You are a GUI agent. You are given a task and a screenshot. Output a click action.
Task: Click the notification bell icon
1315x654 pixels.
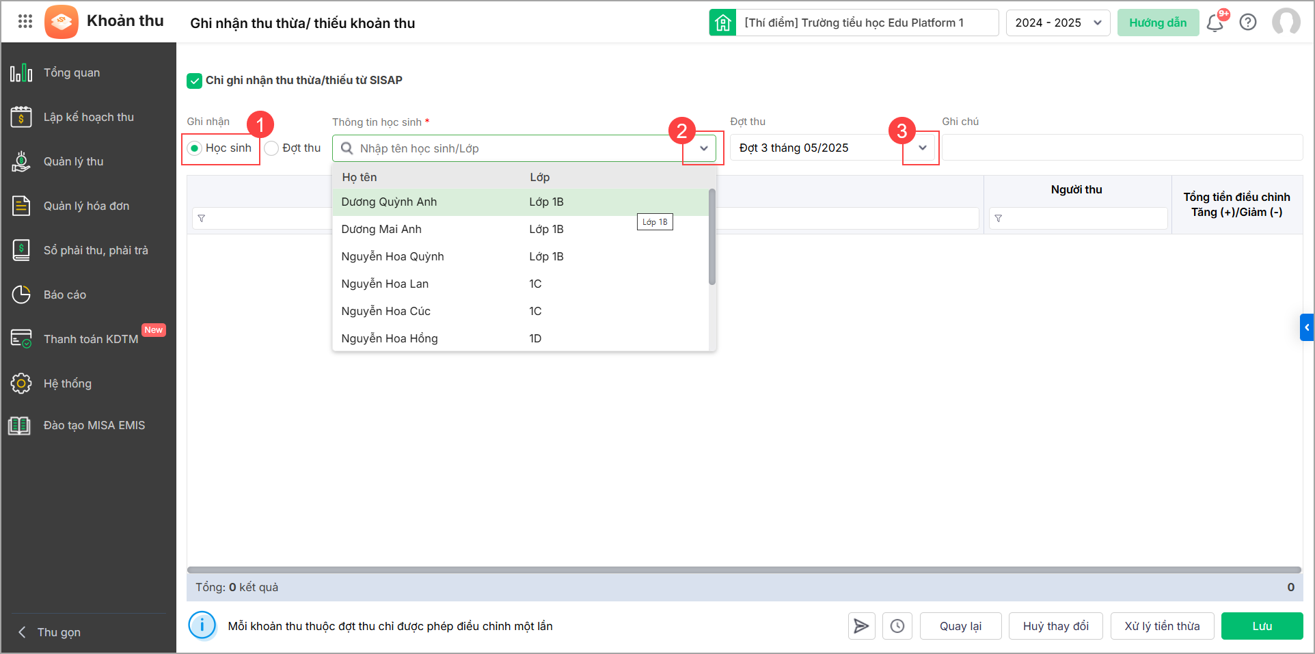click(x=1215, y=23)
